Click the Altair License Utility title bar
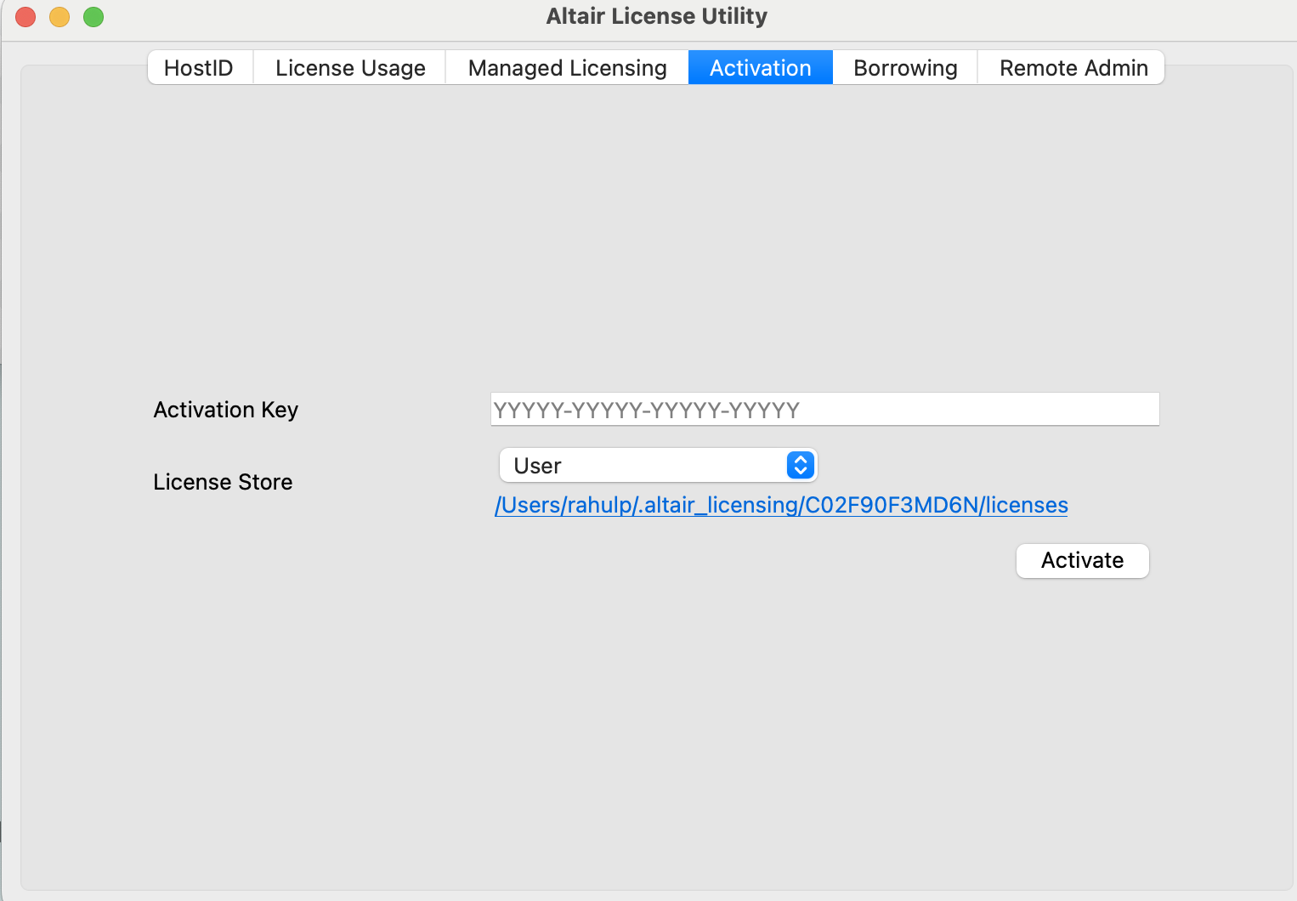The height and width of the screenshot is (901, 1297). click(x=655, y=15)
